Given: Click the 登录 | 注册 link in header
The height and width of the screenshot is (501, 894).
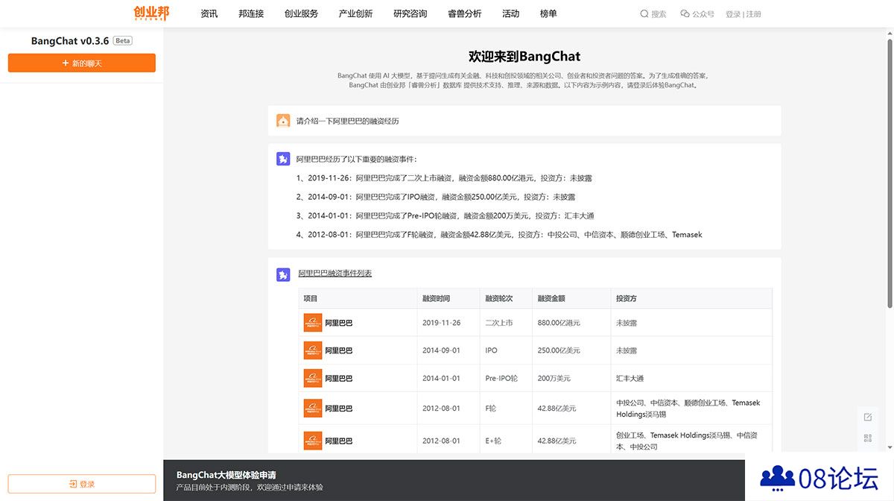Looking at the screenshot, I should click(x=744, y=13).
